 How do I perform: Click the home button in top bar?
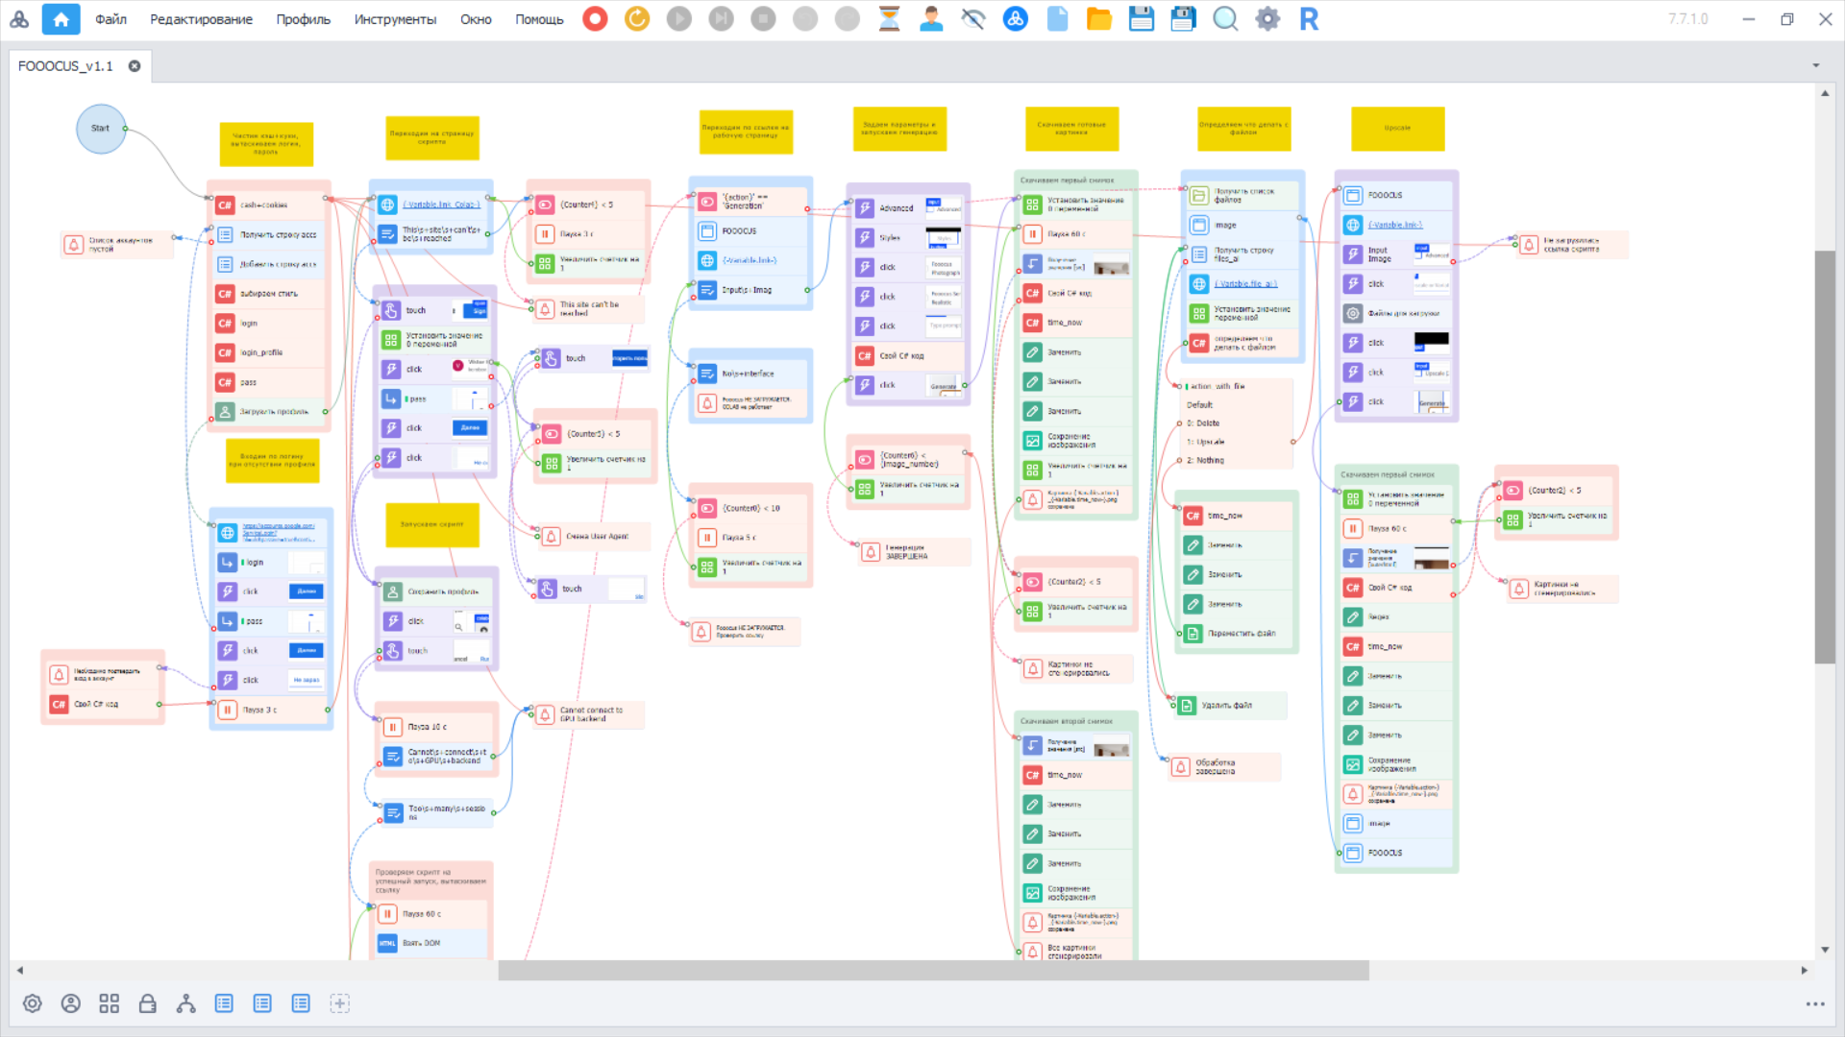[x=61, y=18]
